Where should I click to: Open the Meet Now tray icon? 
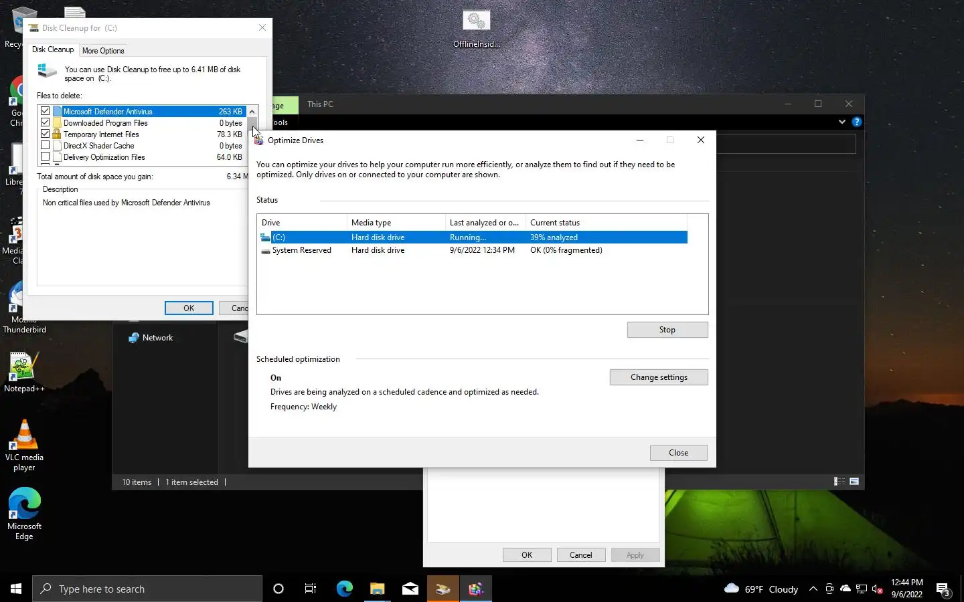click(x=829, y=589)
